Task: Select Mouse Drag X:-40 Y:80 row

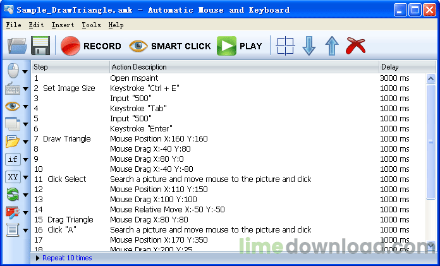Action: 228,148
